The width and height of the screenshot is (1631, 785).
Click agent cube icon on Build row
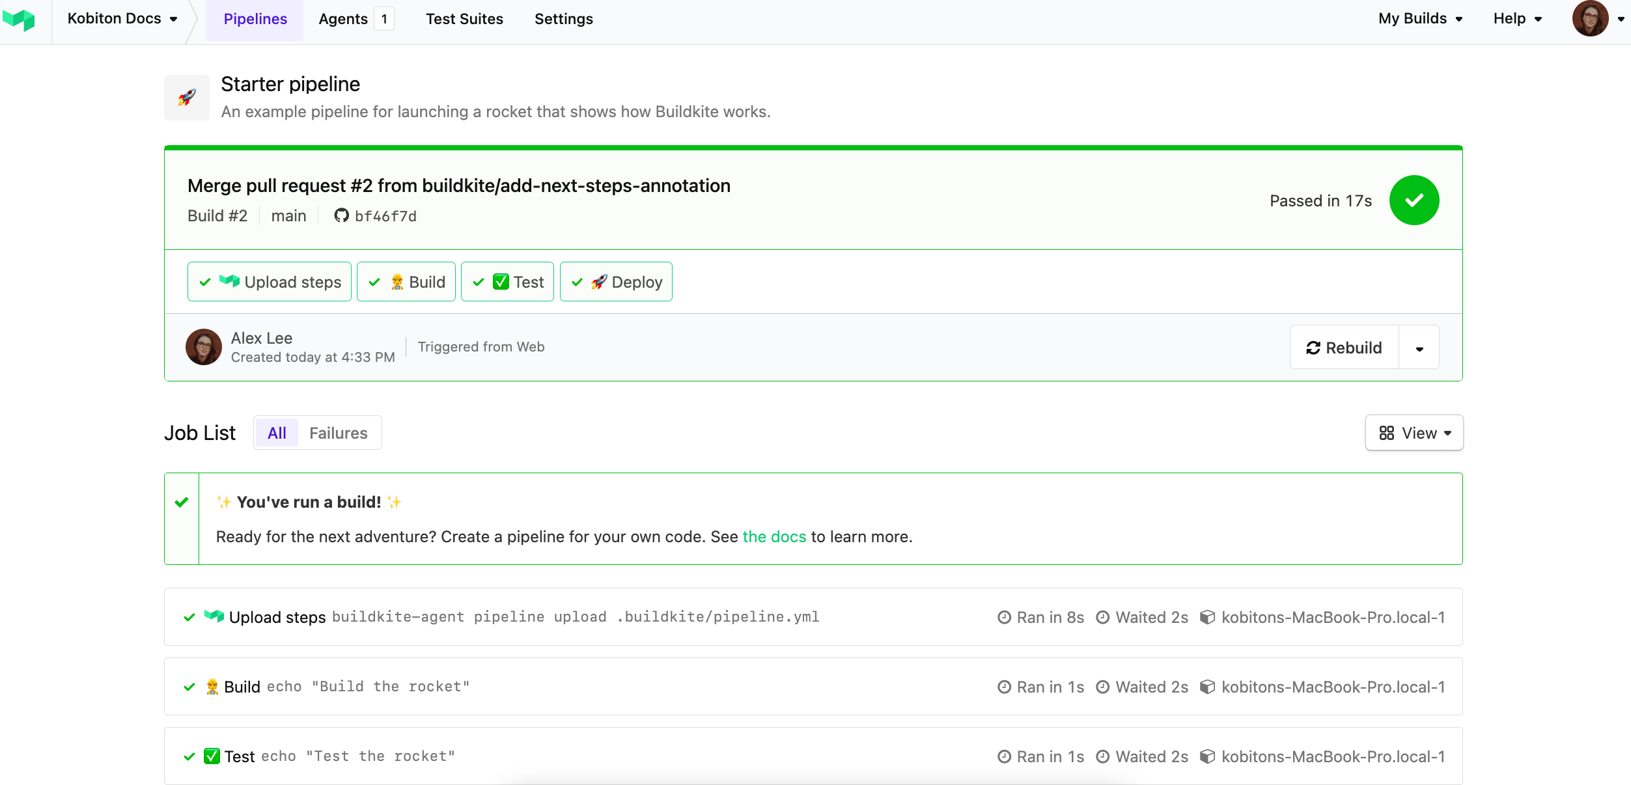click(x=1207, y=687)
